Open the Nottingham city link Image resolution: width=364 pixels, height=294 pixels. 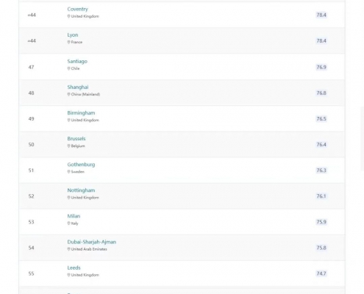(81, 190)
